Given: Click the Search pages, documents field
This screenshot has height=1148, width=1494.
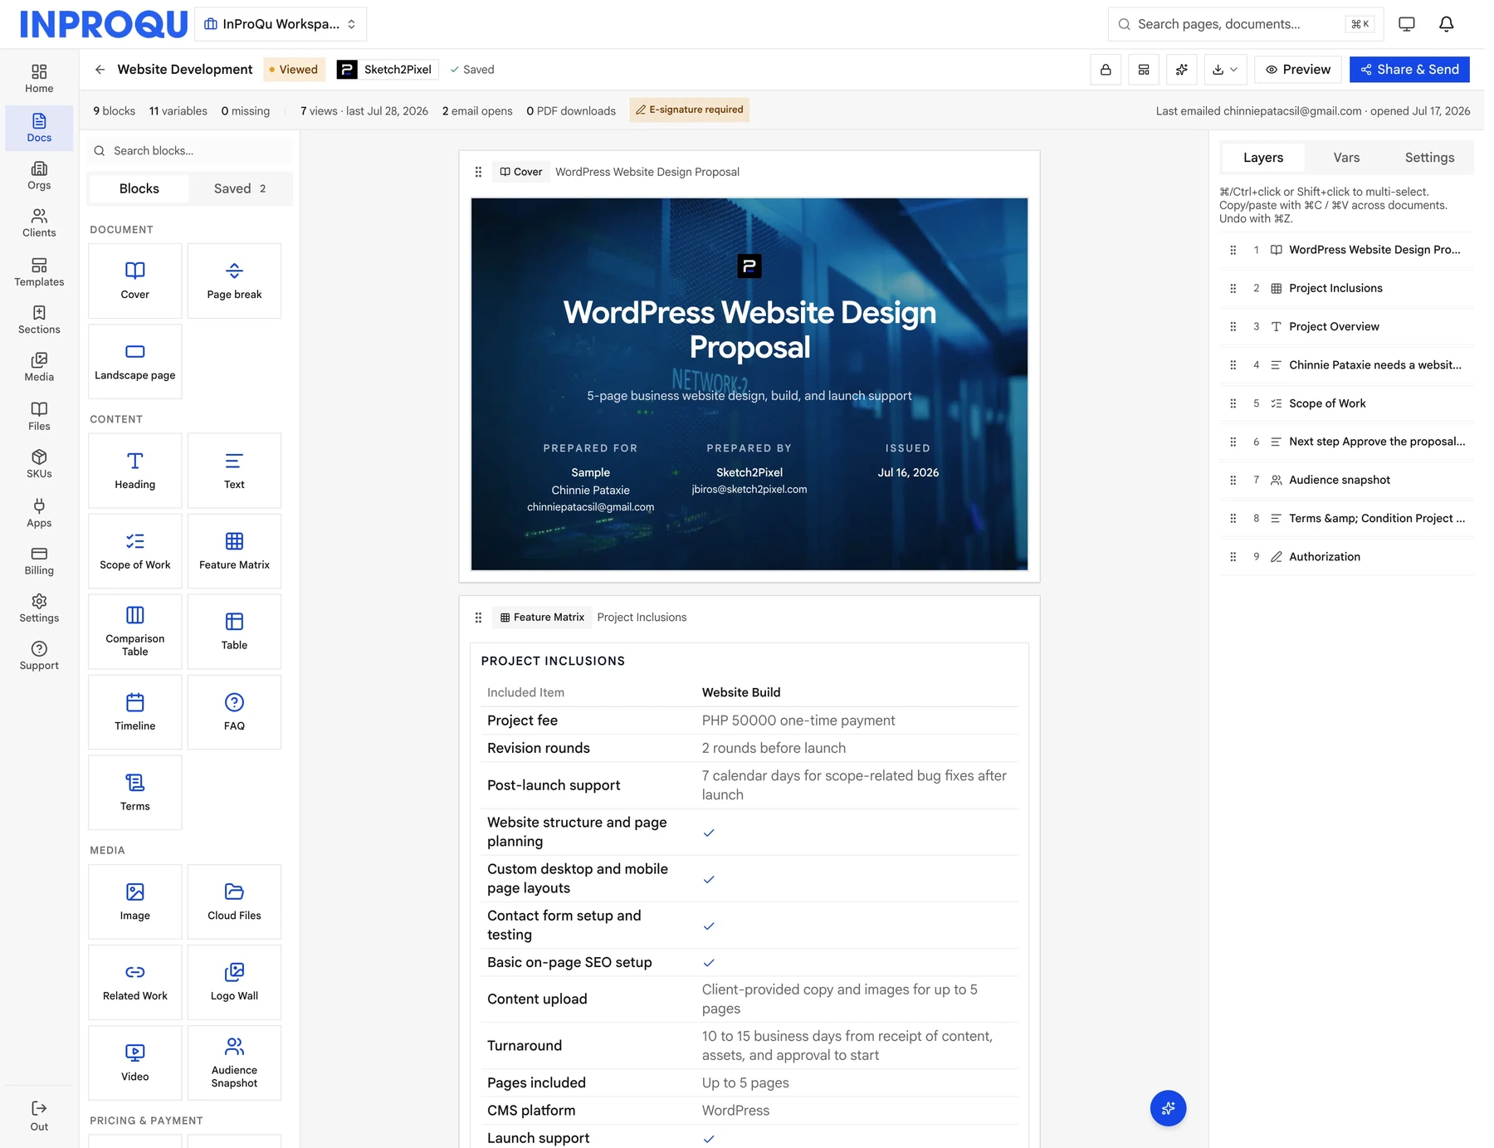Looking at the screenshot, I should coord(1245,24).
